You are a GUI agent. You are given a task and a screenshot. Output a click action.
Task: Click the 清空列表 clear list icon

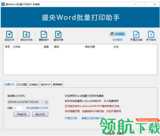(58, 35)
